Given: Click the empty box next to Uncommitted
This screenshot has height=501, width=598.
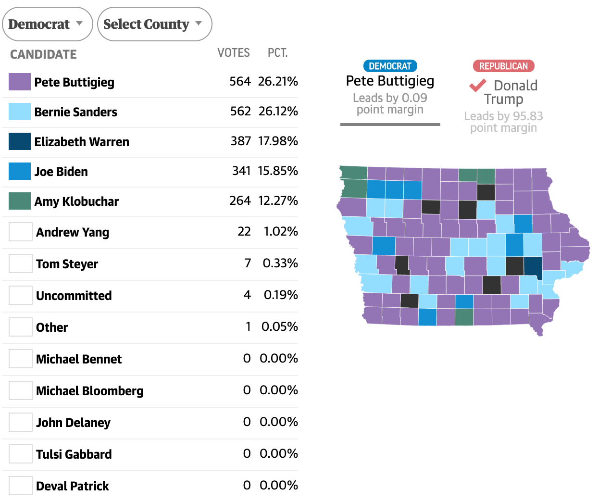Looking at the screenshot, I should click(21, 296).
